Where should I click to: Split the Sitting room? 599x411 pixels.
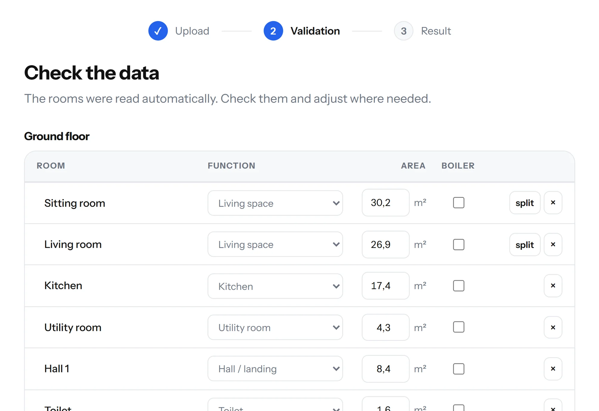[525, 203]
